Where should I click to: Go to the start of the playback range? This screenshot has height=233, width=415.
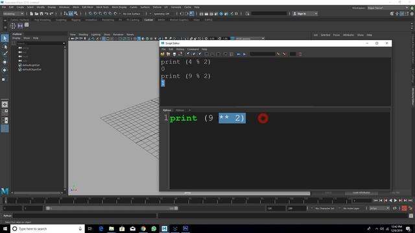[x=375, y=201]
